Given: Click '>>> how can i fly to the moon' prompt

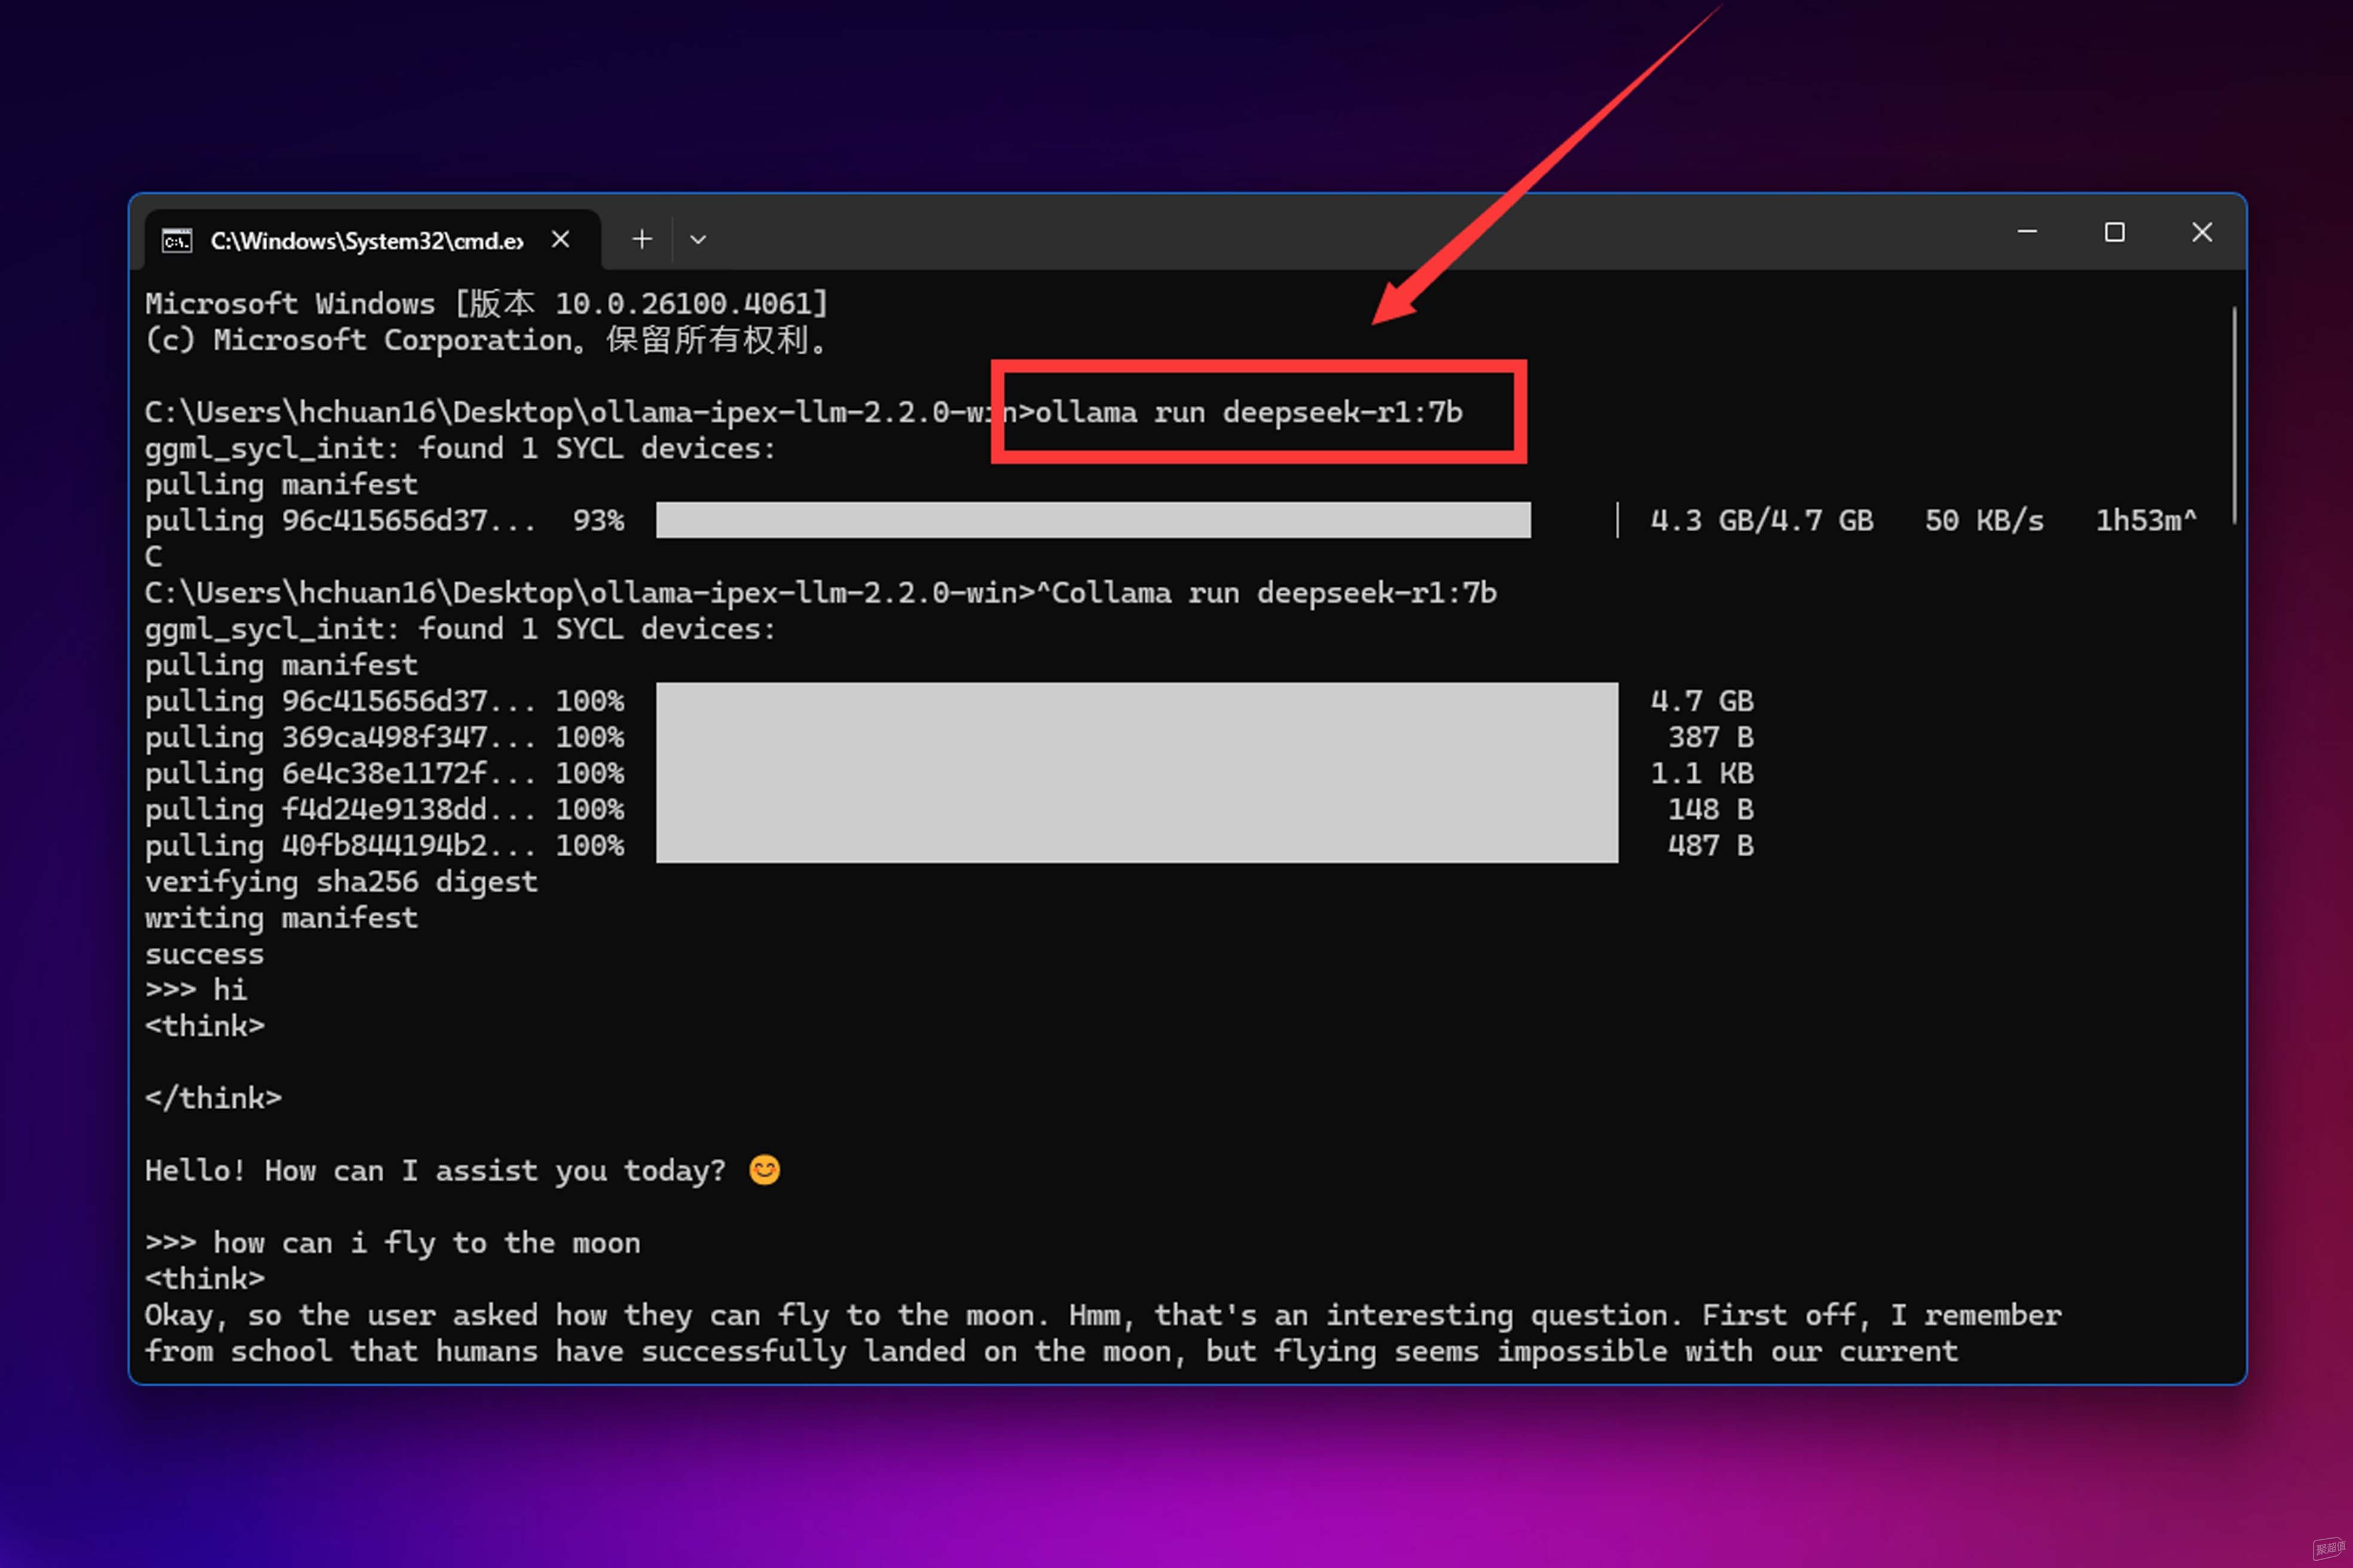Looking at the screenshot, I should [x=392, y=1243].
